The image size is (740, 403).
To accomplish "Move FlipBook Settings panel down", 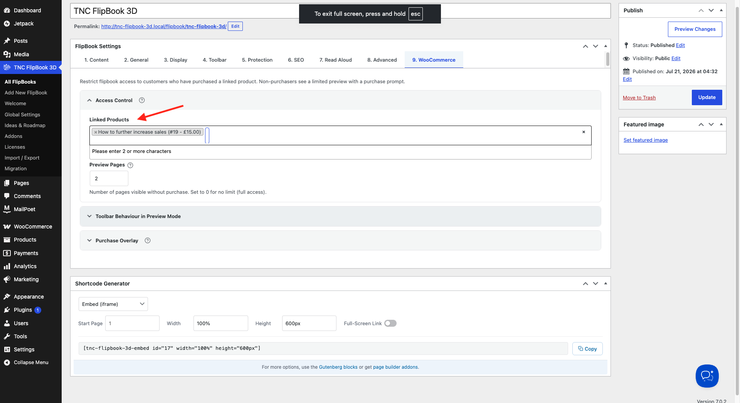I will [595, 46].
